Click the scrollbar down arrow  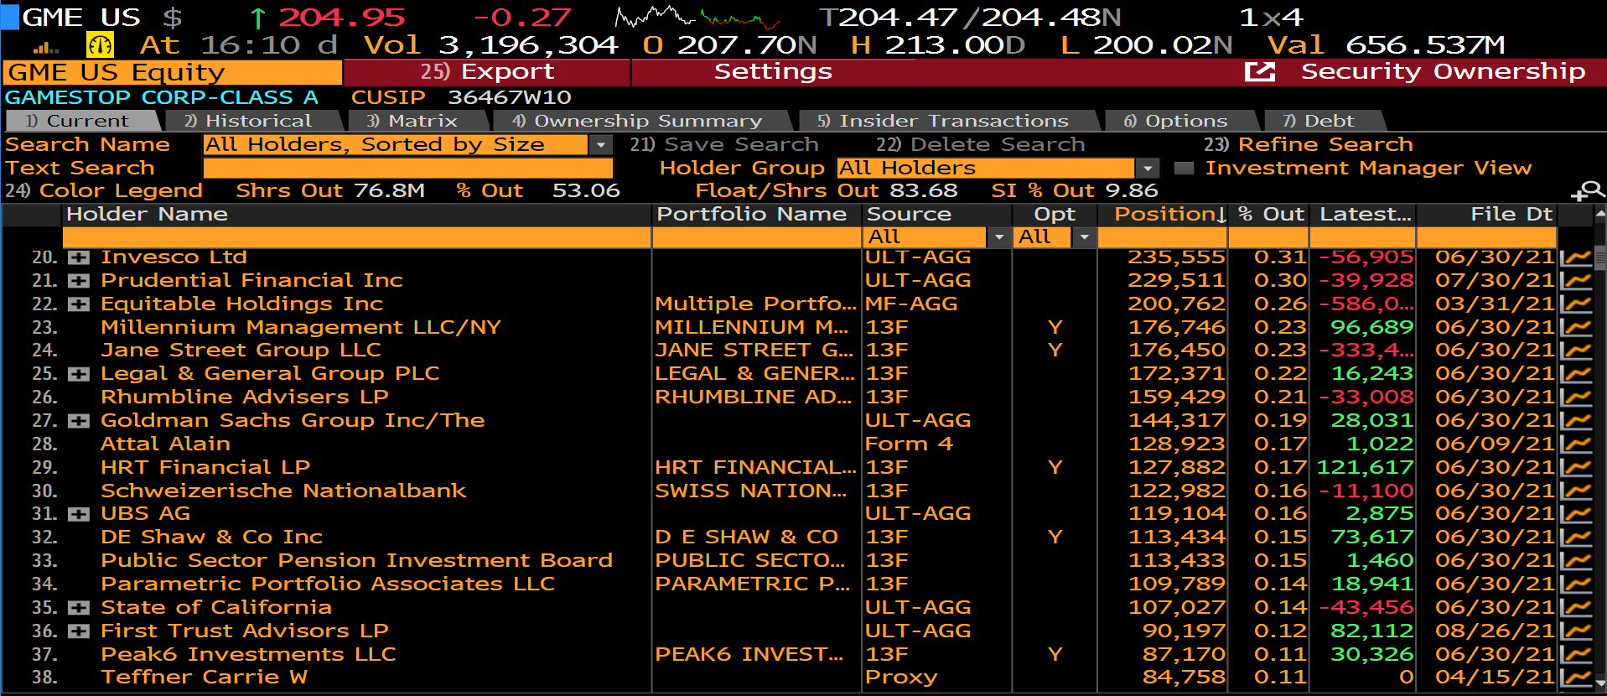(1599, 683)
